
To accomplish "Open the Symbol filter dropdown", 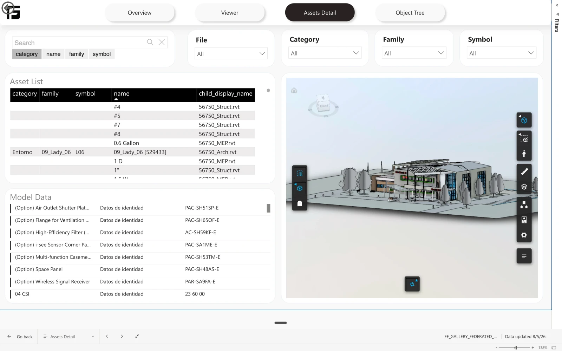I will pyautogui.click(x=502, y=53).
